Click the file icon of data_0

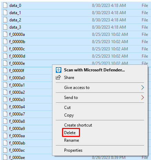pos(5,6)
